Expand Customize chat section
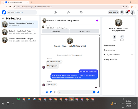 [x=118, y=45]
